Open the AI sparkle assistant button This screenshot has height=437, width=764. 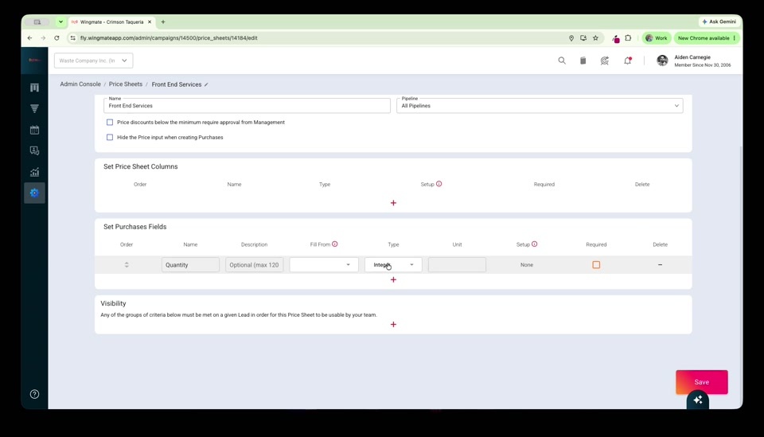(698, 400)
